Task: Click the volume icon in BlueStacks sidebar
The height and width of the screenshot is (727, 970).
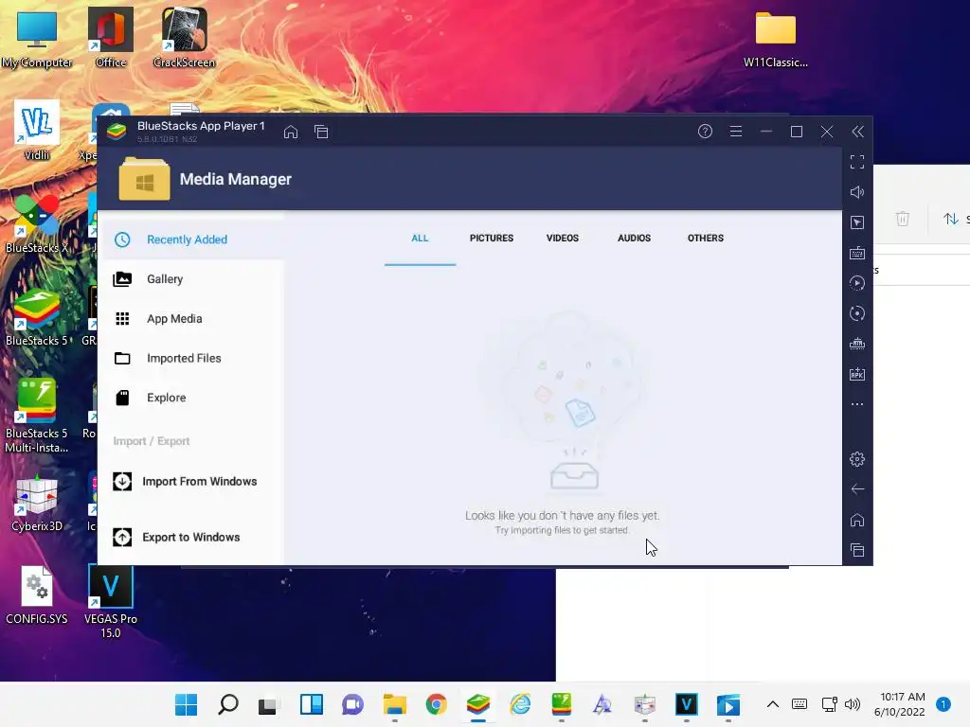Action: 856,192
